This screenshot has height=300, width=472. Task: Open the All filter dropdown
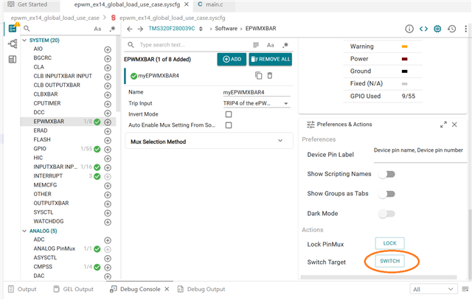[x=434, y=290]
